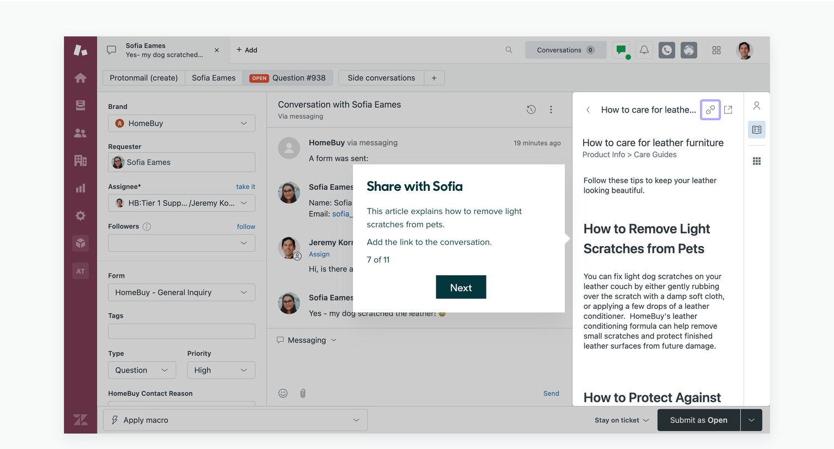The image size is (834, 449).
Task: Click the Conversations button
Action: pyautogui.click(x=565, y=50)
